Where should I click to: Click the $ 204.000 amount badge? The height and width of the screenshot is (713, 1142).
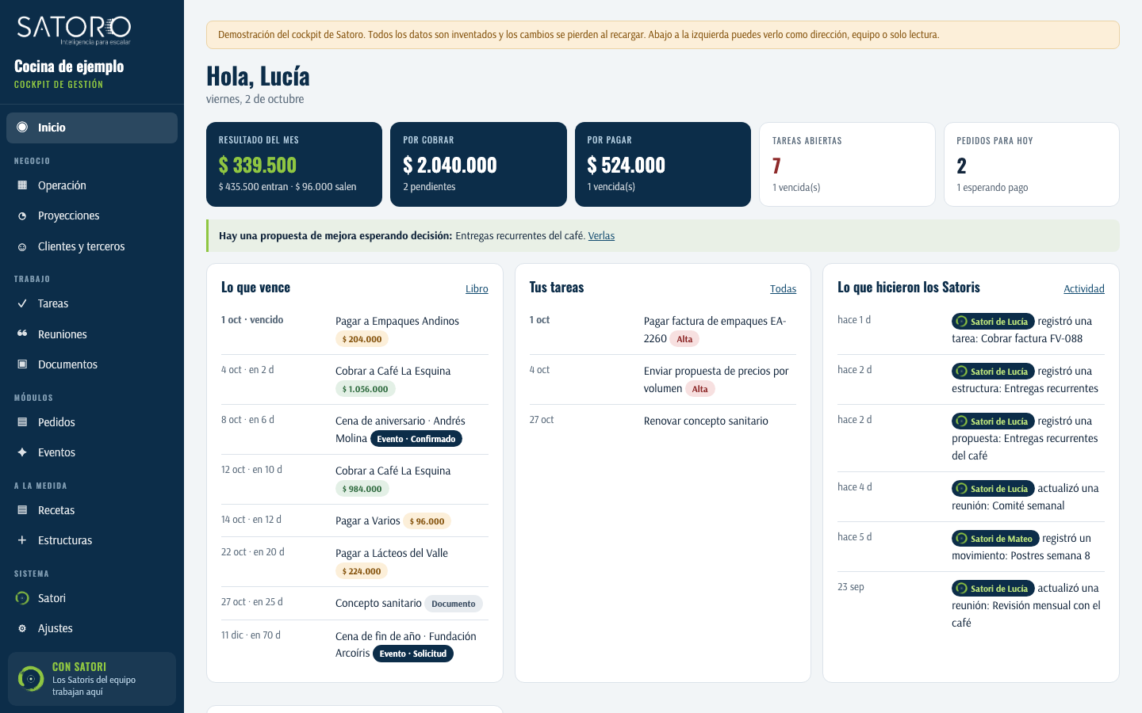click(x=362, y=339)
